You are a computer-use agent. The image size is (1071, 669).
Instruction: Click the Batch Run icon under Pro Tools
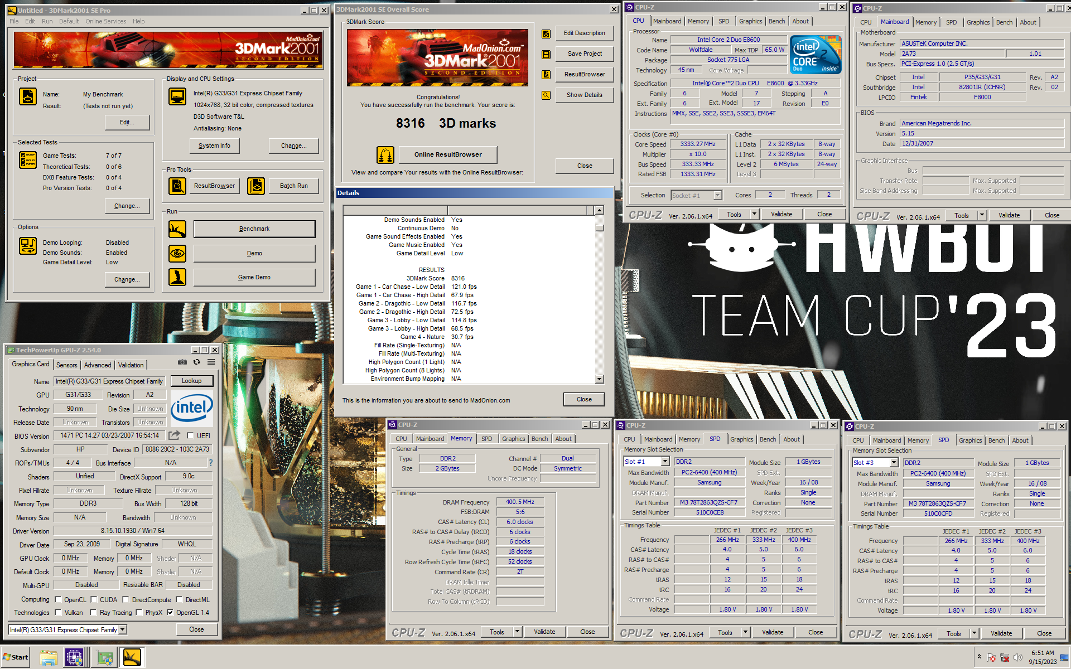pyautogui.click(x=256, y=186)
